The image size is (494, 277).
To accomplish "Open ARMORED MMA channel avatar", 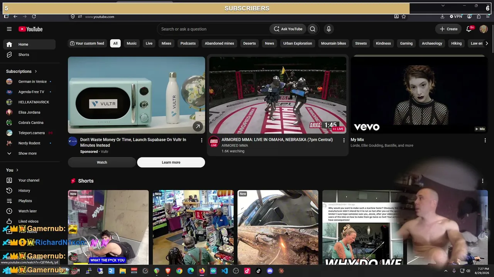I will coord(214,142).
